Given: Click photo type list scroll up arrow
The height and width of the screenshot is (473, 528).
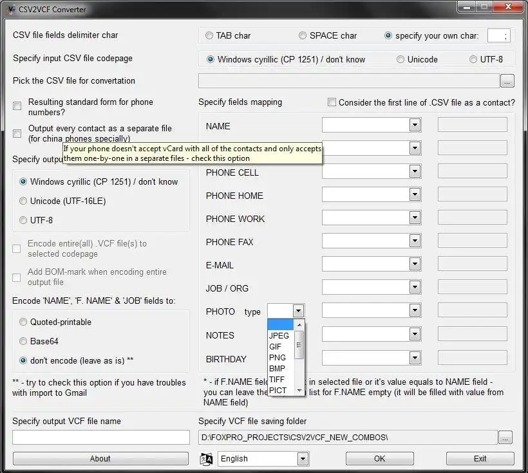Looking at the screenshot, I should click(x=299, y=325).
